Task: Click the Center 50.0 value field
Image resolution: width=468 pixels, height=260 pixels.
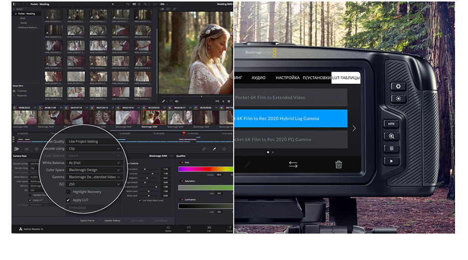Action: [219, 175]
